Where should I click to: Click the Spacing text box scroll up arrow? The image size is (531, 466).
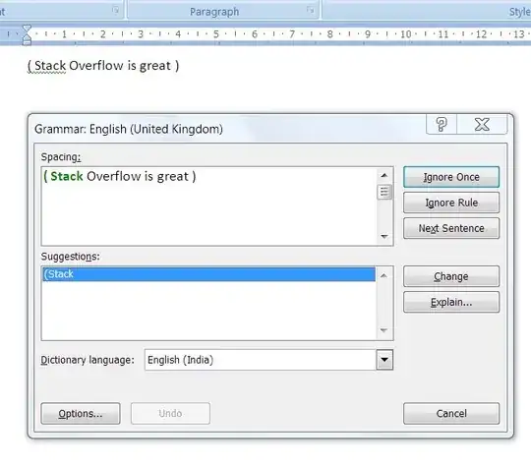384,175
